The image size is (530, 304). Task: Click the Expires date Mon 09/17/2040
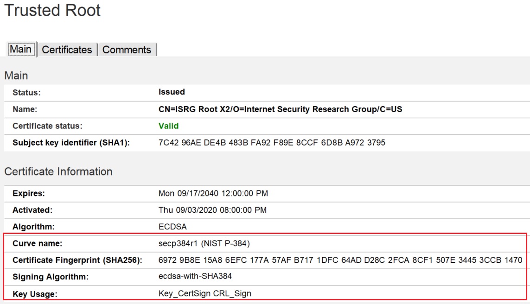[x=212, y=193]
